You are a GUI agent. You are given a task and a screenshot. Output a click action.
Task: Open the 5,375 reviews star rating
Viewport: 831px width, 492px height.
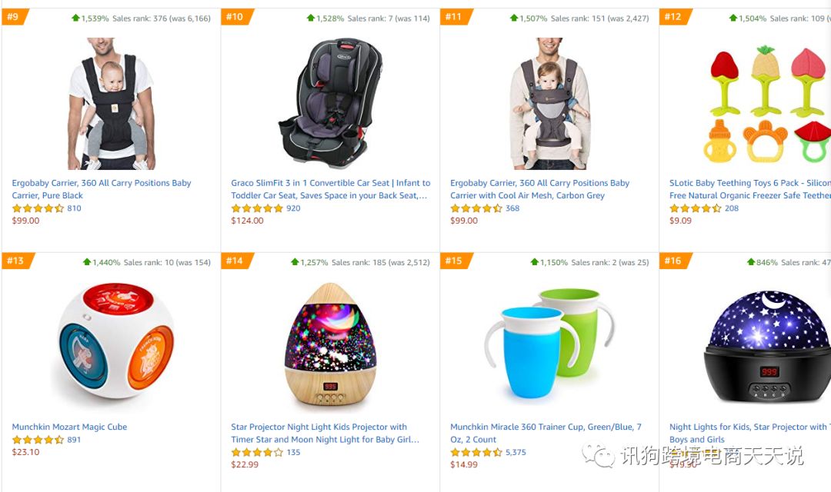click(x=476, y=453)
